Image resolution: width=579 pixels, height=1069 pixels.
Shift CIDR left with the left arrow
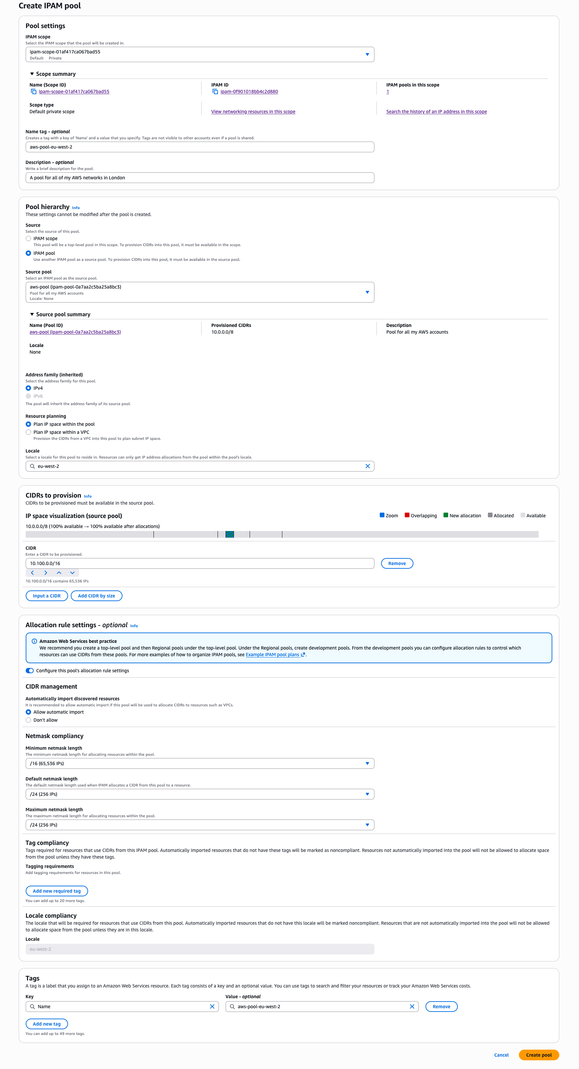(x=32, y=573)
